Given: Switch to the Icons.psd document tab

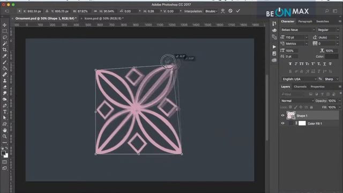Looking at the screenshot, I should click(104, 18).
